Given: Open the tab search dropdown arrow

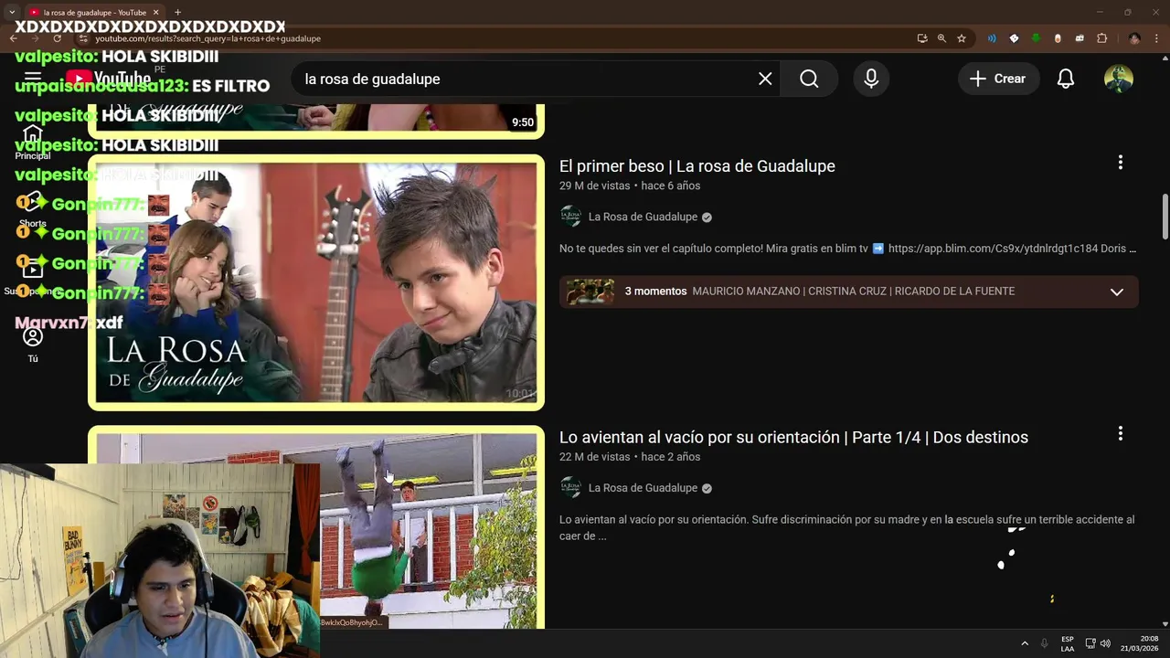Looking at the screenshot, I should point(11,12).
